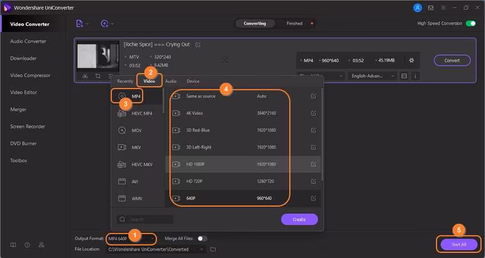
Task: Edit the Same as source preset icon
Action: click(313, 96)
